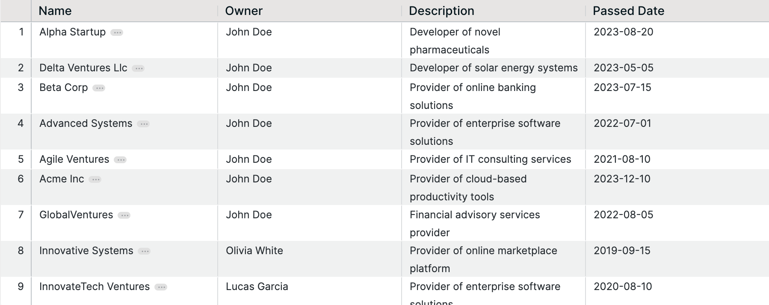Click the ellipsis icon next to Delta Ventures Llc
769x305 pixels.
138,68
